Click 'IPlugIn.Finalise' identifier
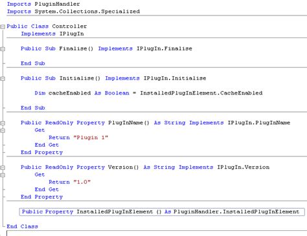The height and width of the screenshot is (236, 307). point(165,48)
